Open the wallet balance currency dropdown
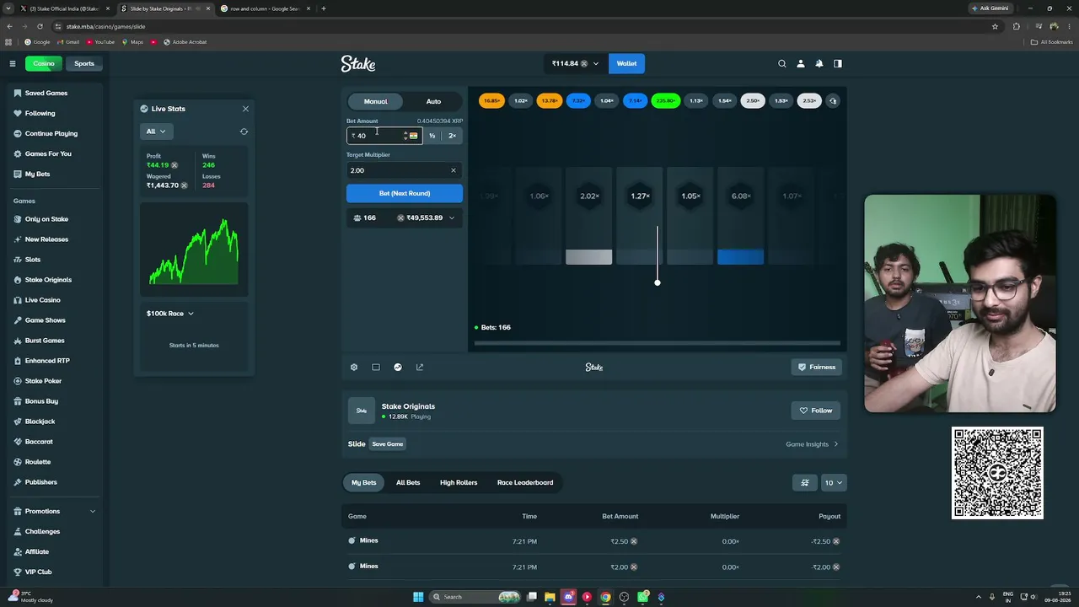This screenshot has height=607, width=1079. (576, 63)
